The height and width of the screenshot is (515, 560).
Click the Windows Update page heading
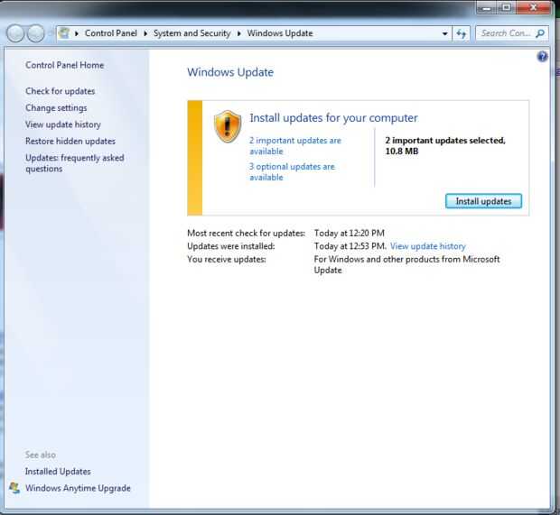pyautogui.click(x=230, y=72)
